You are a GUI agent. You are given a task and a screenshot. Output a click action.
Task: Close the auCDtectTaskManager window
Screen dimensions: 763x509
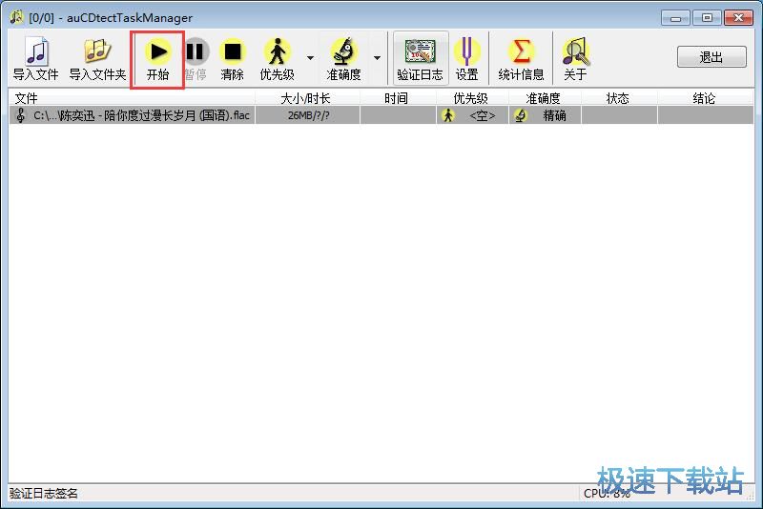coord(738,18)
